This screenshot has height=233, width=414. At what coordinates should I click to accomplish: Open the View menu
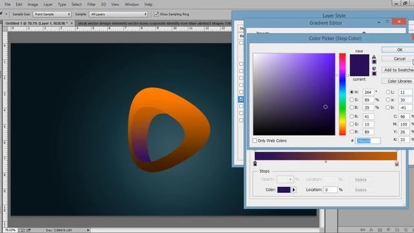(115, 5)
